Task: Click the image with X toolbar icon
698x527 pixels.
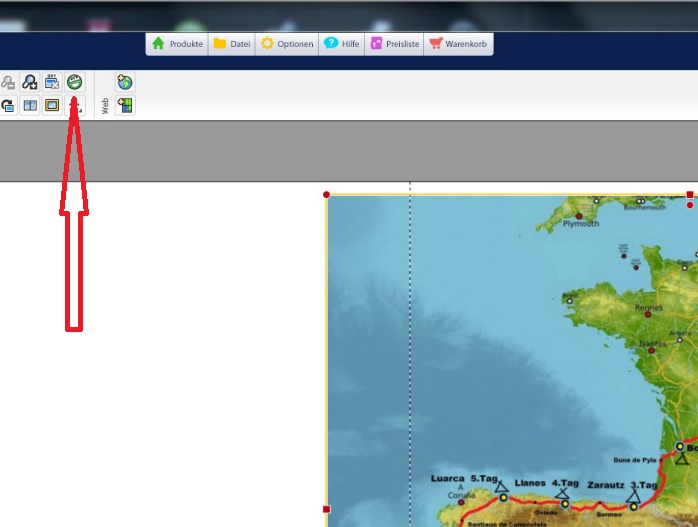Action: click(52, 83)
